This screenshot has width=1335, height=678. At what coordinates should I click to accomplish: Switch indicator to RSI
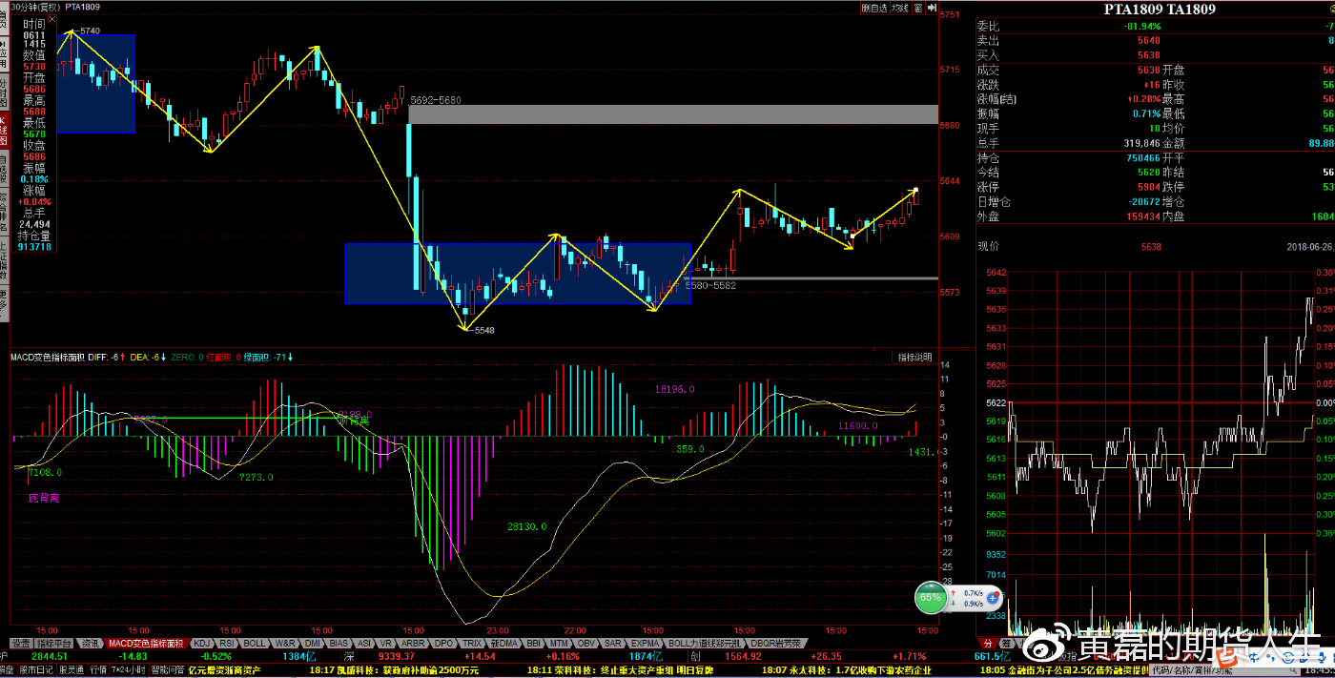227,644
